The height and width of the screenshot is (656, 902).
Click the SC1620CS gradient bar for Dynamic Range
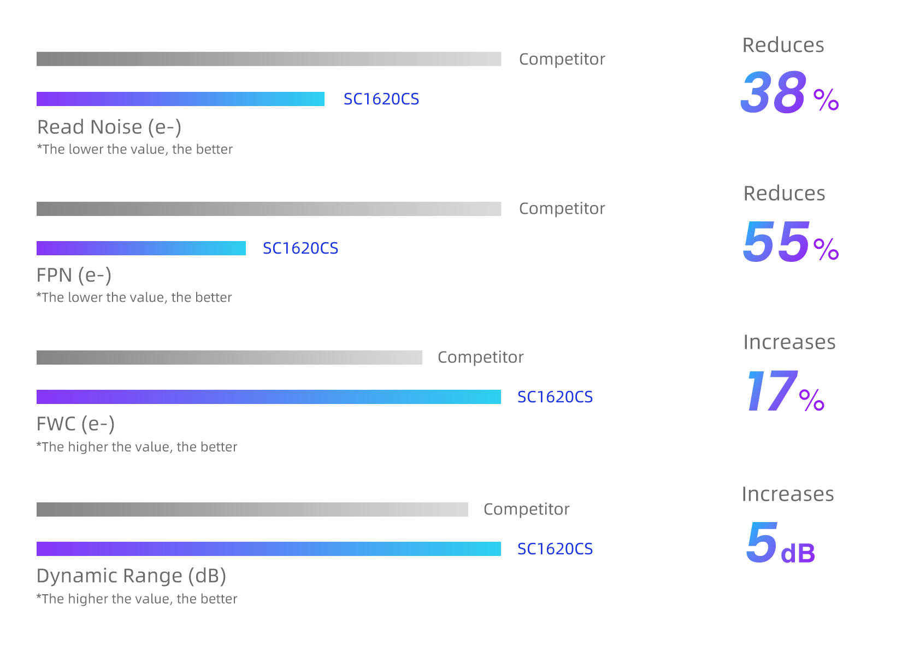pos(269,549)
